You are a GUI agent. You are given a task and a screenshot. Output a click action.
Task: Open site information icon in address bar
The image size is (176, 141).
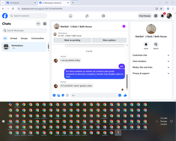click(x=19, y=9)
